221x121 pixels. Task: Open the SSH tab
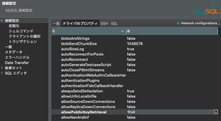[x=104, y=23]
